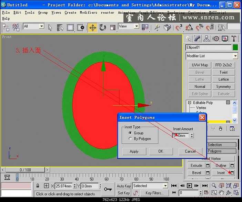Toggle the selection lock padlock icon

pos(38,186)
